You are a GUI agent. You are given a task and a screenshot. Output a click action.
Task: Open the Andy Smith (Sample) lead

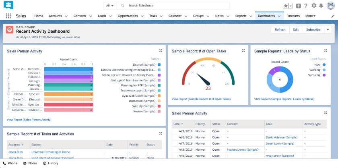pyautogui.click(x=280, y=156)
